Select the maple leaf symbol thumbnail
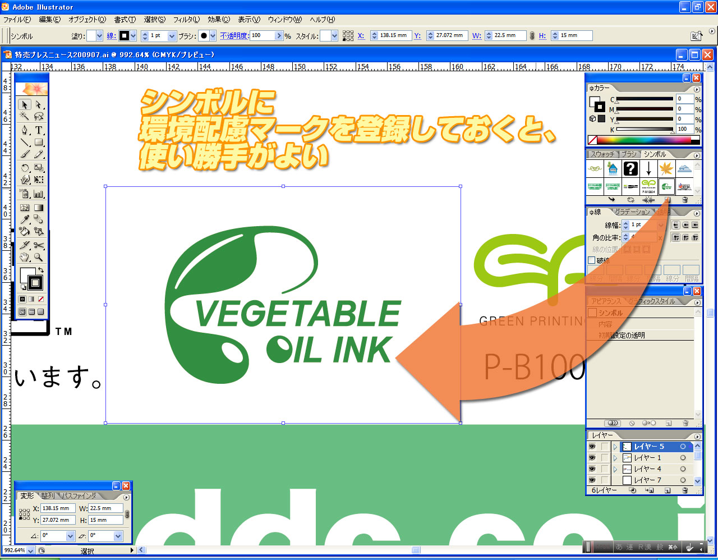718x560 pixels. (x=666, y=168)
